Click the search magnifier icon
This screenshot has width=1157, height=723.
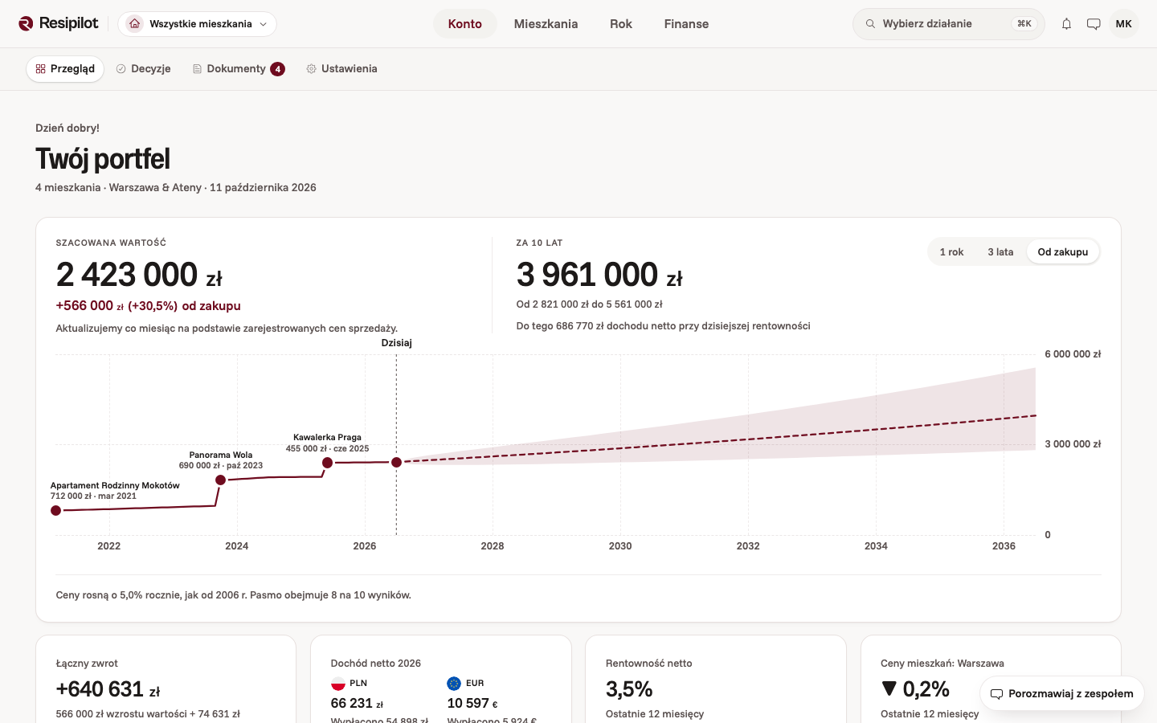[x=870, y=24]
